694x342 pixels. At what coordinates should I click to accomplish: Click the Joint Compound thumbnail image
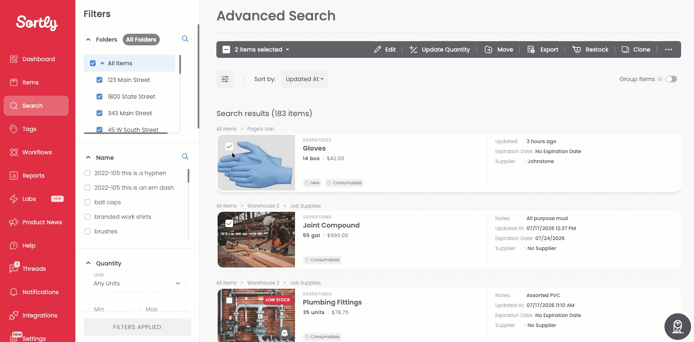(x=256, y=240)
